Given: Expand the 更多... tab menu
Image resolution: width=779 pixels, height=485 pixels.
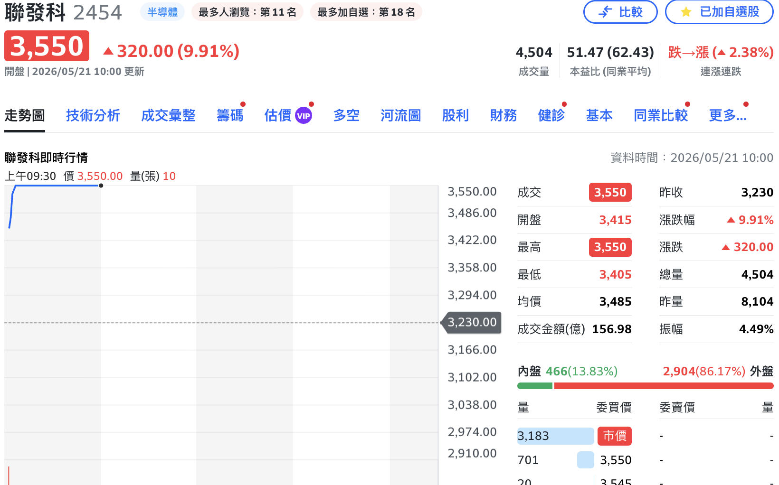Looking at the screenshot, I should point(728,115).
